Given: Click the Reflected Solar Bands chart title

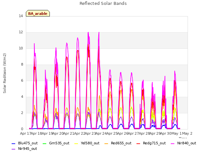Looking at the screenshot, I should [x=103, y=4].
